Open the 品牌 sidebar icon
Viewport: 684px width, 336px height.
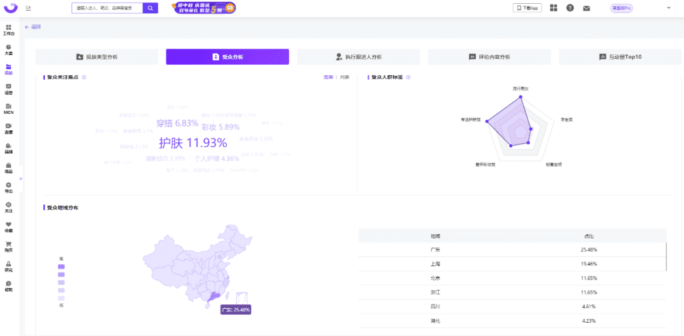9,146
